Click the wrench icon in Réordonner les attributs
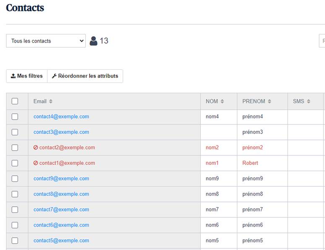The image size is (325, 250). pos(54,76)
